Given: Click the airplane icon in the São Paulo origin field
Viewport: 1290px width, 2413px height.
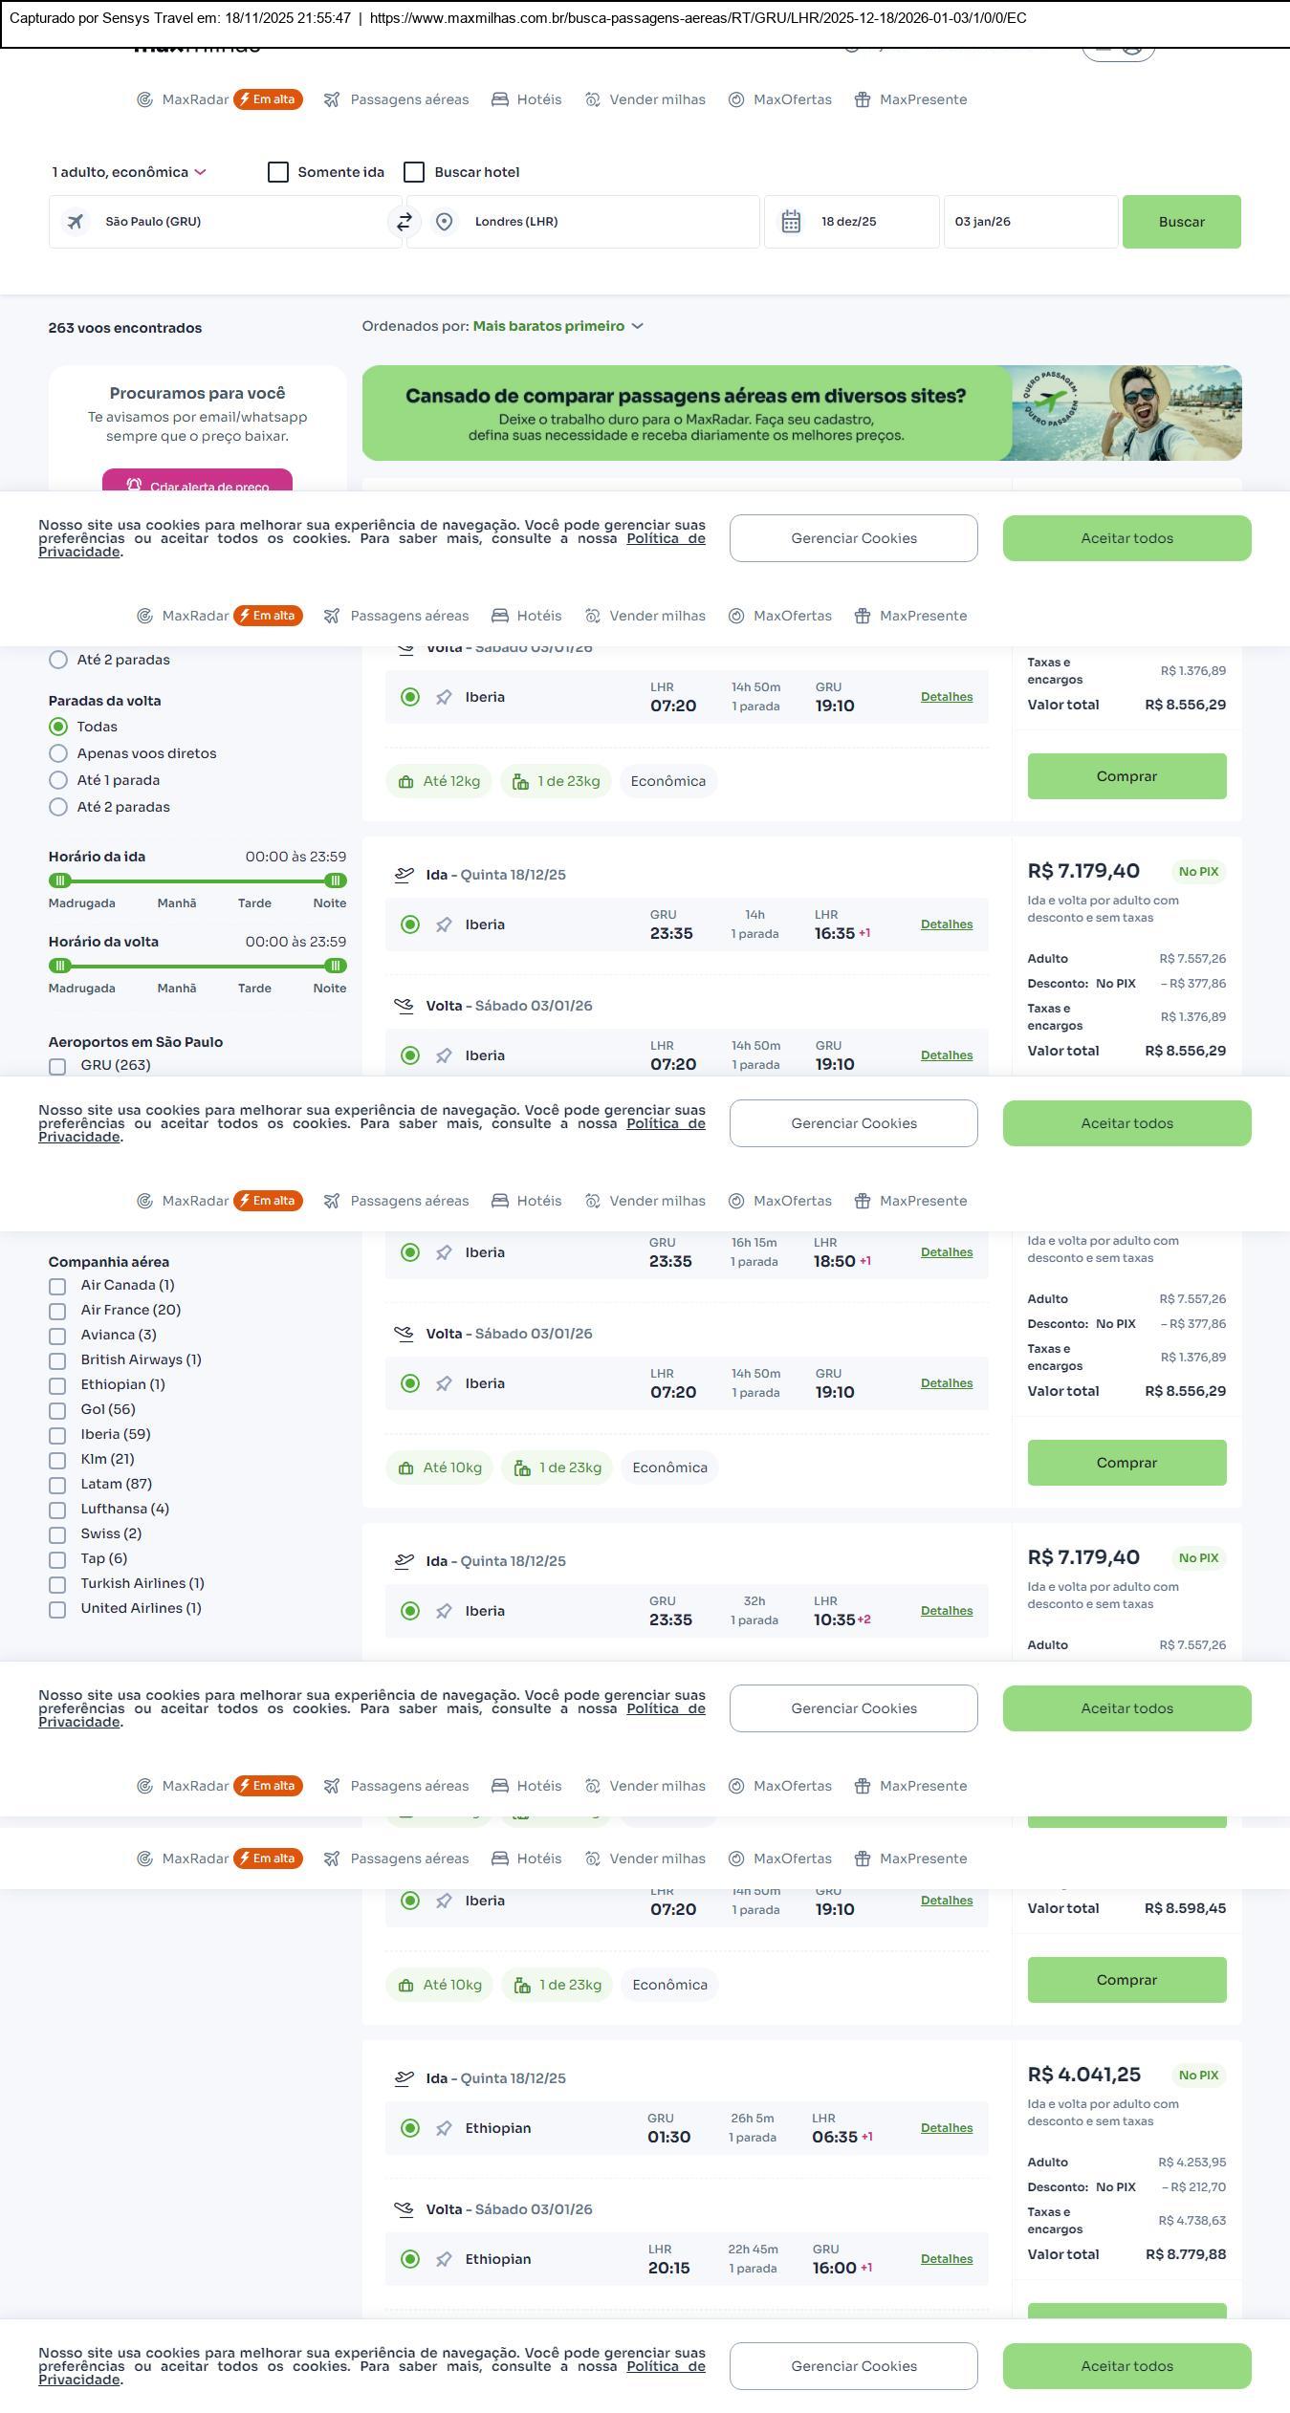Looking at the screenshot, I should [x=76, y=222].
